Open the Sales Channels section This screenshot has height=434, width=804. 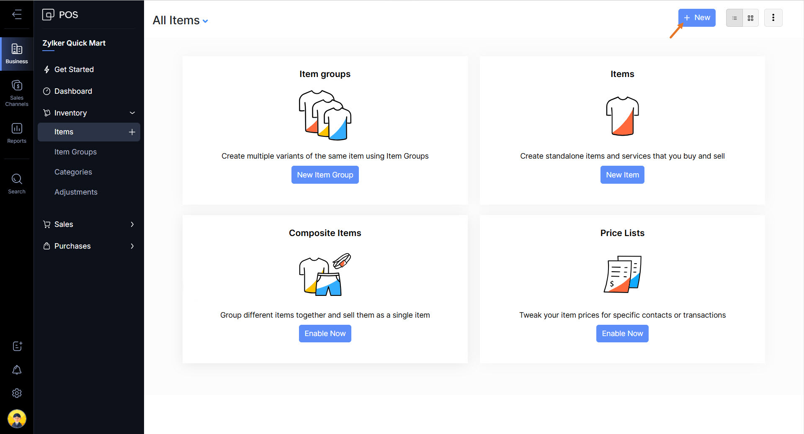coord(17,92)
